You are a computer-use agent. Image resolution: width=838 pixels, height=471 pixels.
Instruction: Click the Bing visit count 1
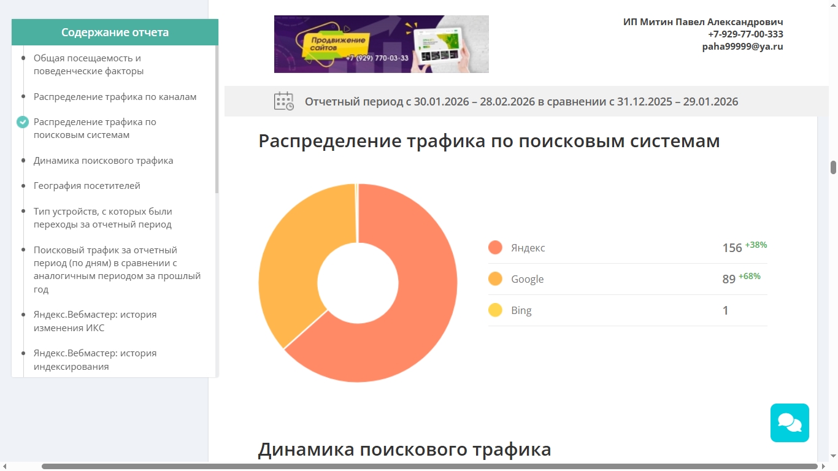[725, 310]
